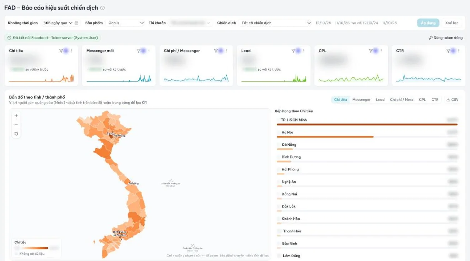Click the Hải Phòng ranking row
The image size is (470, 261).
pos(367,171)
